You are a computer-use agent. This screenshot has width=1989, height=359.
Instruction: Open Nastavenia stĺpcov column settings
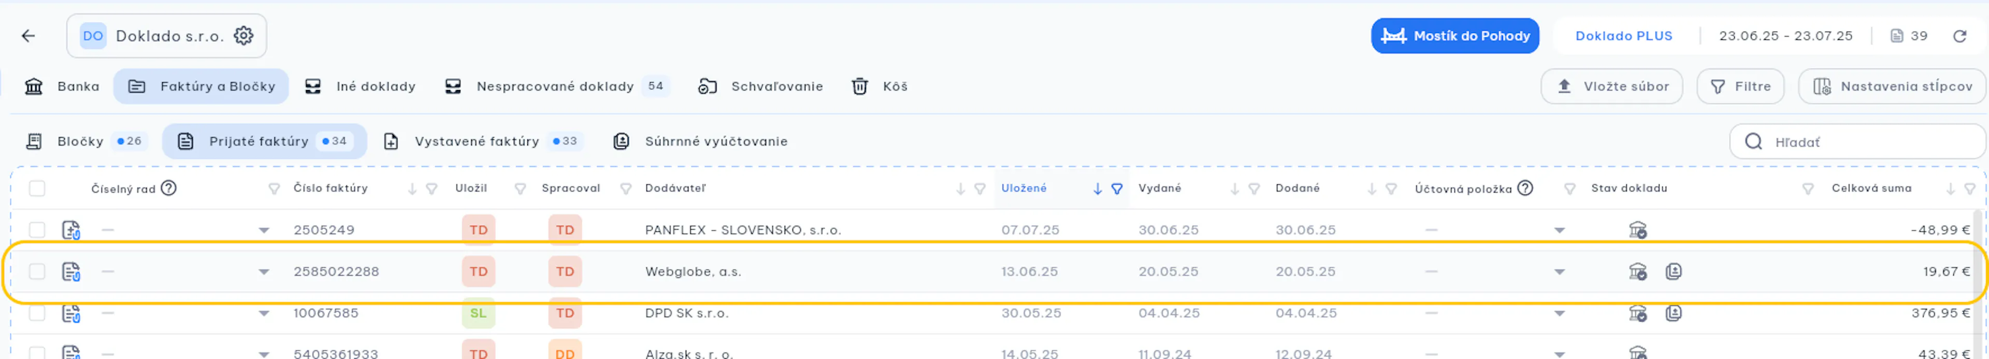click(1892, 86)
